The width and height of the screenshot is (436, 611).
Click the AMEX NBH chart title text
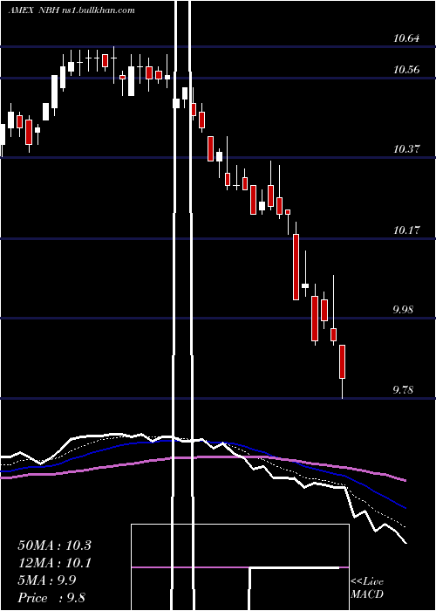click(x=72, y=10)
